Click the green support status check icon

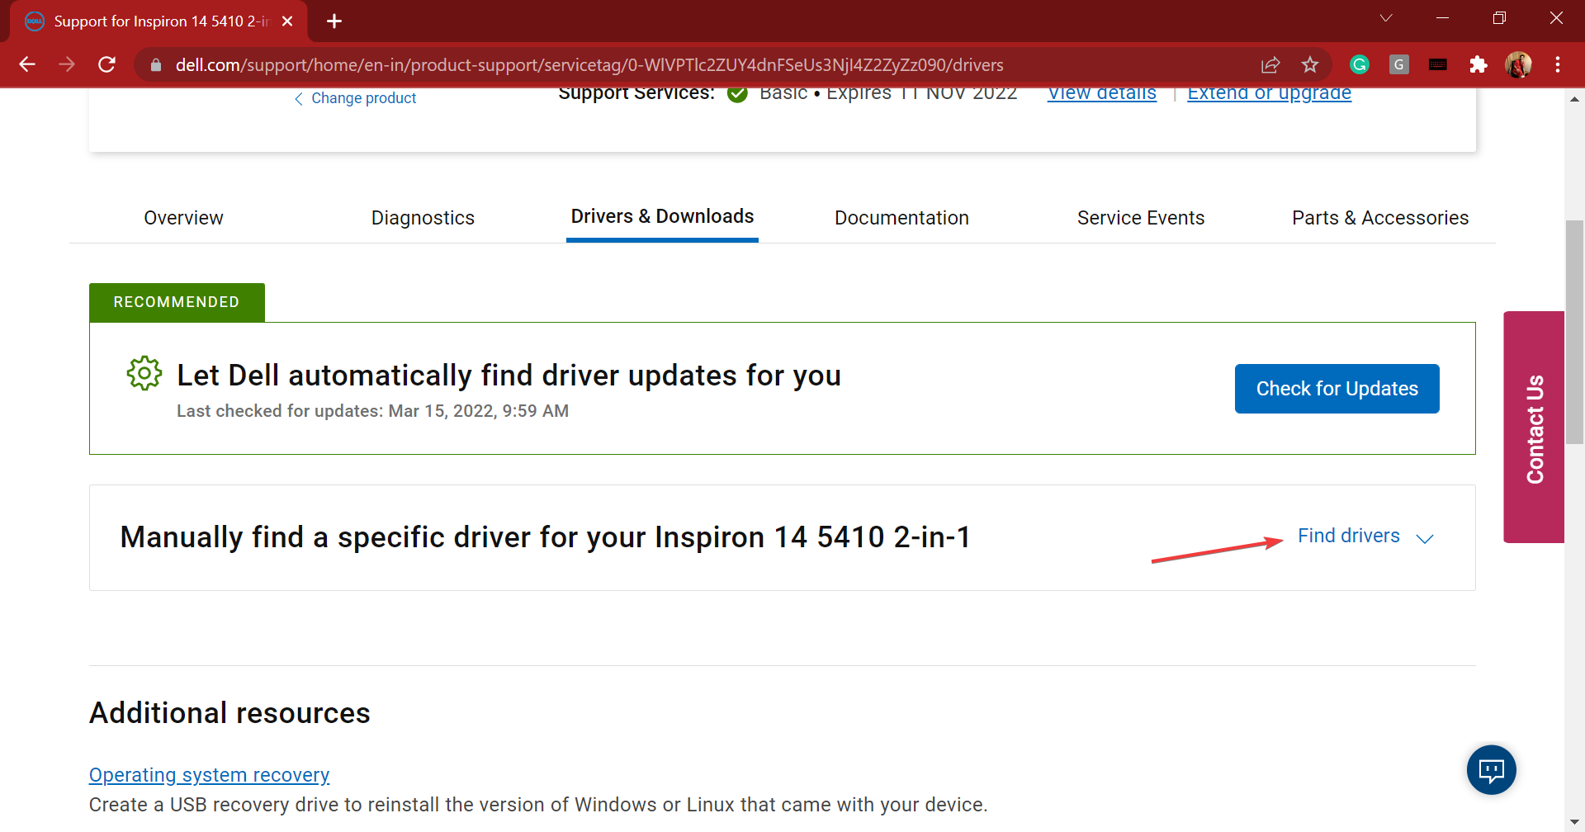[x=737, y=94]
